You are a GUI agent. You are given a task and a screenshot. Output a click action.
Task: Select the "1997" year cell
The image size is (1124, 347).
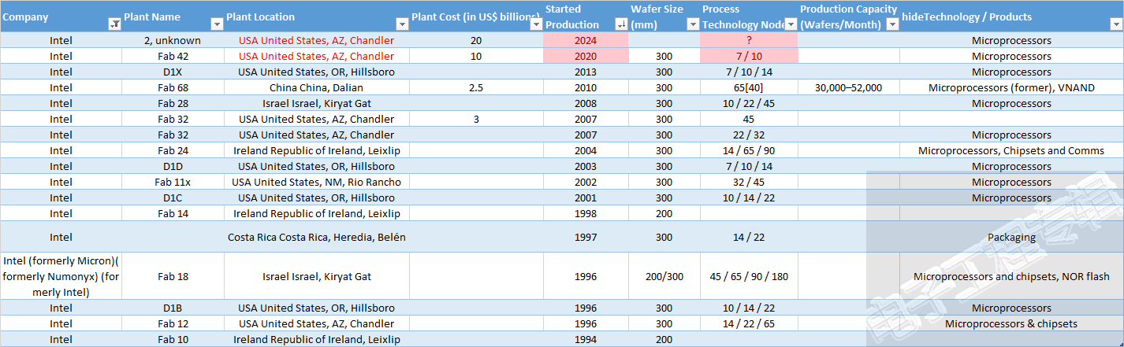[x=586, y=237]
